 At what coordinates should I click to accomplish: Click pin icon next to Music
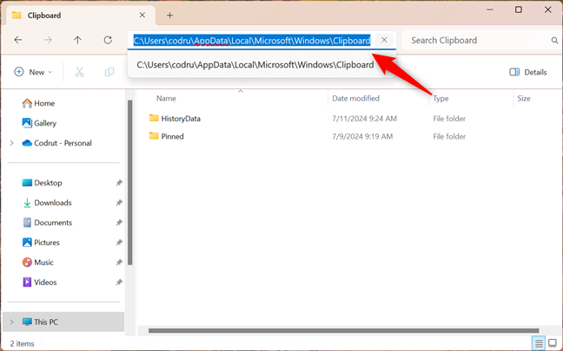point(119,263)
